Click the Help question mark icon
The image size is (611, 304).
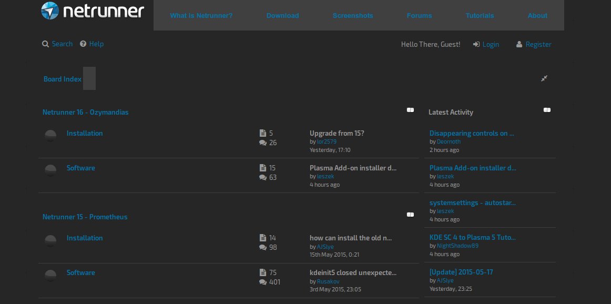pyautogui.click(x=83, y=44)
